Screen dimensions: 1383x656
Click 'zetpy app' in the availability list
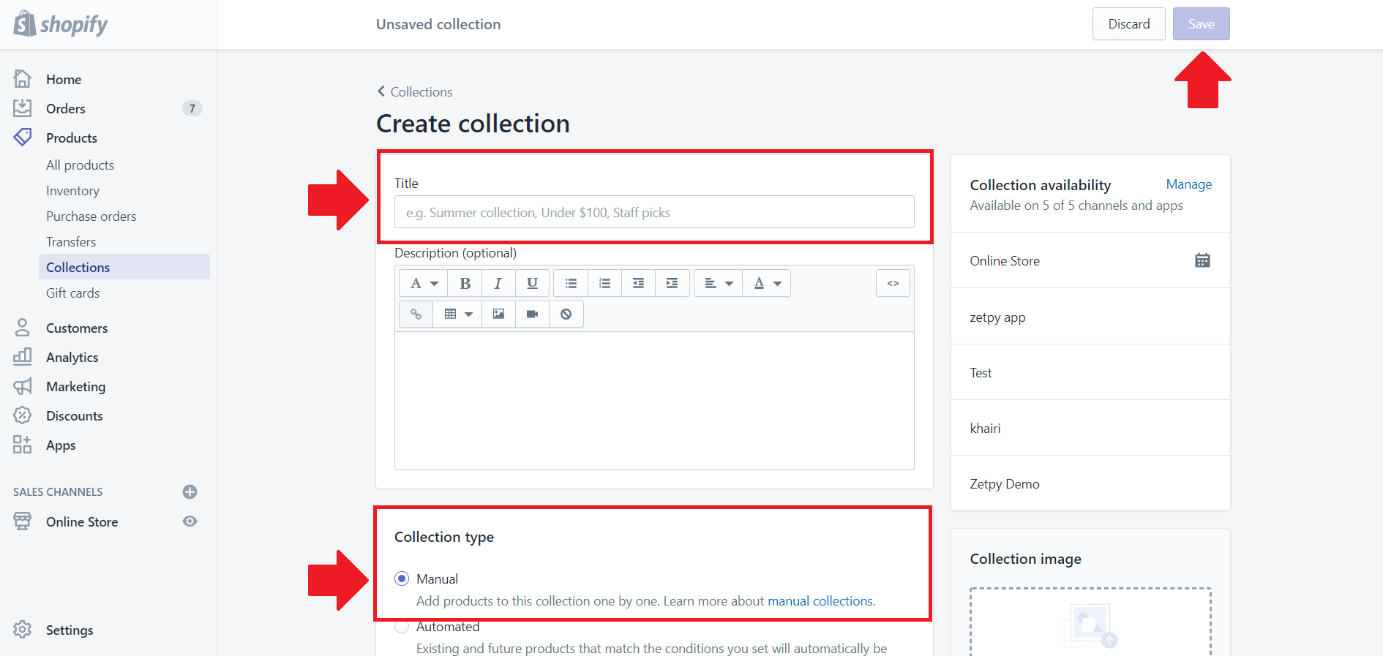tap(997, 317)
